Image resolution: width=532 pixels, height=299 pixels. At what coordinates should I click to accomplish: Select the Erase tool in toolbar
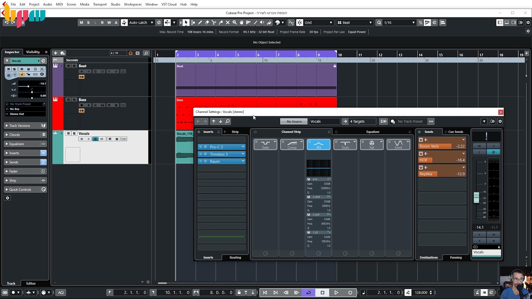pos(207,22)
